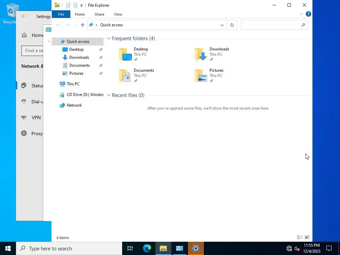340x255 pixels.
Task: Open Home in the Settings window
Action: [32, 35]
